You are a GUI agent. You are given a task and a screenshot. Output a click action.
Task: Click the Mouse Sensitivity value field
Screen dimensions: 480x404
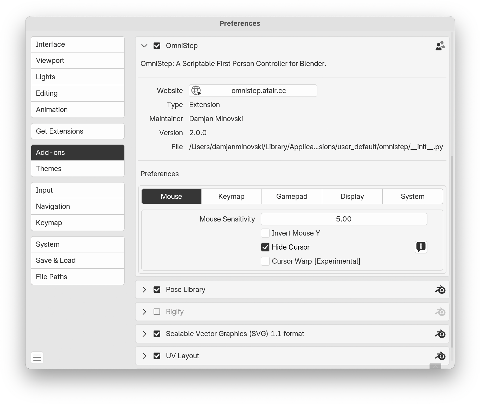[344, 219]
